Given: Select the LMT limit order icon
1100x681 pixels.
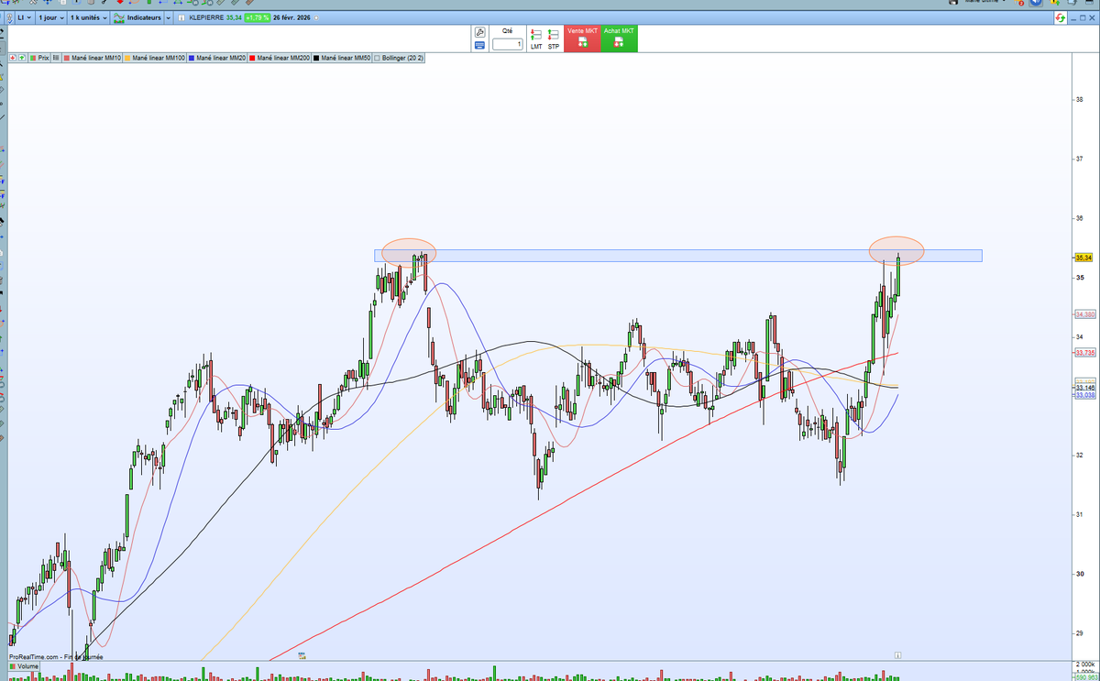Looking at the screenshot, I should click(x=536, y=38).
